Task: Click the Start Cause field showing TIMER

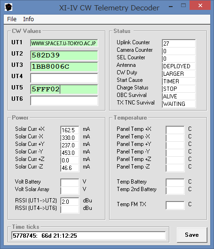Action: [x=179, y=81]
